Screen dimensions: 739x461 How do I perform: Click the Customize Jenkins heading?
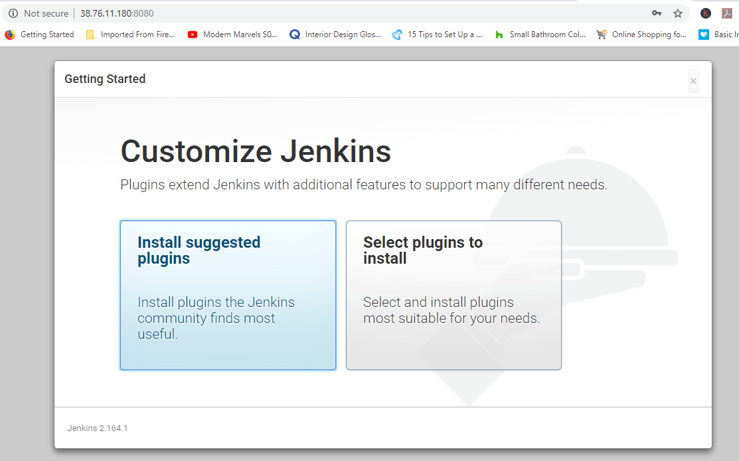coord(256,151)
